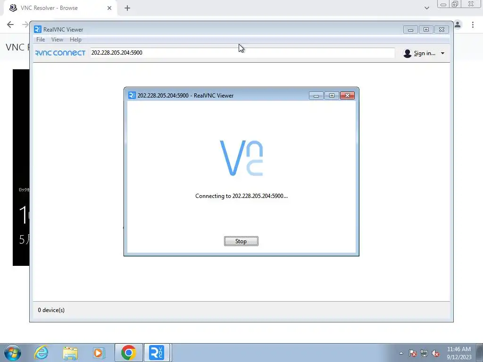Click the large VNC logo in dialog
483x362 pixels.
(x=241, y=158)
